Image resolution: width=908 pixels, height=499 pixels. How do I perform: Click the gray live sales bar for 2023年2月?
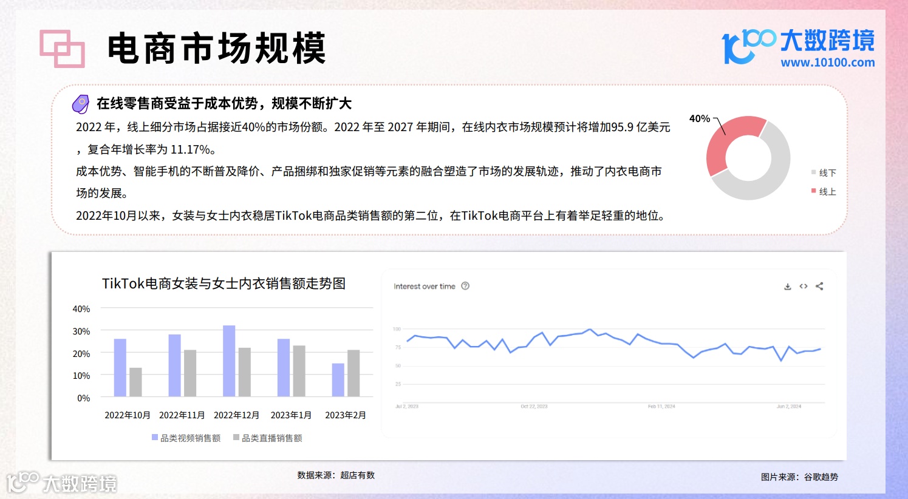click(353, 373)
